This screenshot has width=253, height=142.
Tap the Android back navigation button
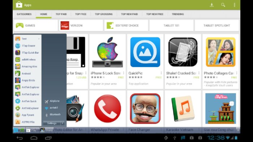[20, 138]
